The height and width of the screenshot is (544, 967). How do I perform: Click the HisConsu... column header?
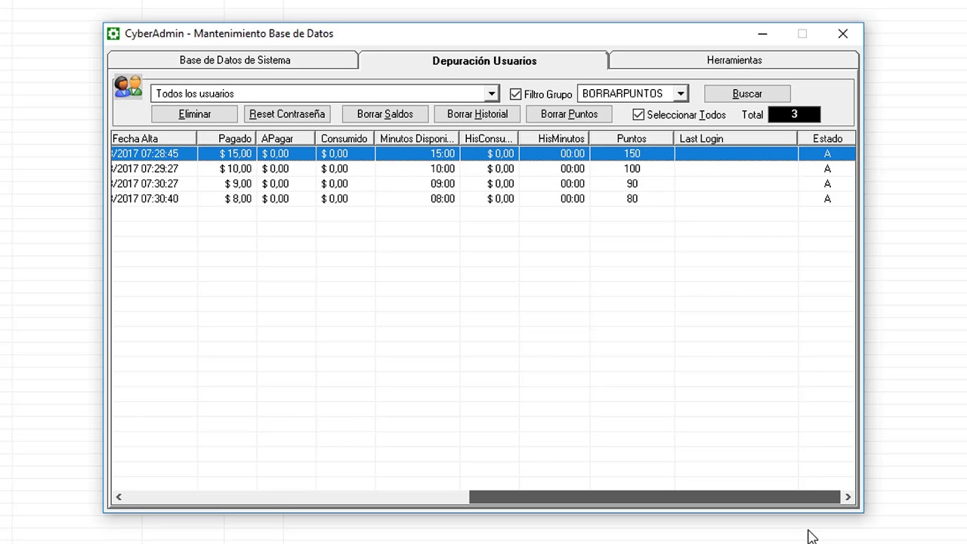pos(489,139)
